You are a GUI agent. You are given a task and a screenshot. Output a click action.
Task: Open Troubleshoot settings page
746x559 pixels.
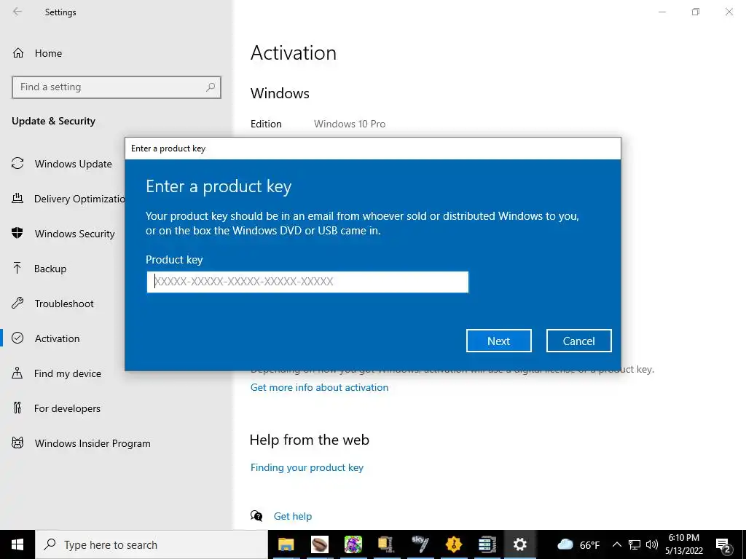[x=64, y=304]
